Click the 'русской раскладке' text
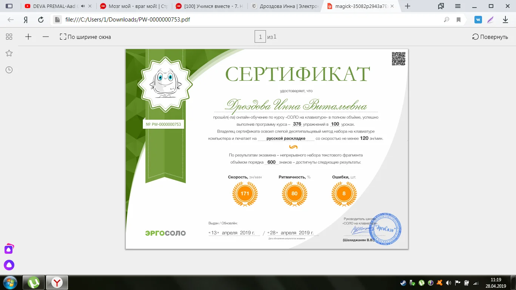The image size is (516, 290). pyautogui.click(x=286, y=139)
